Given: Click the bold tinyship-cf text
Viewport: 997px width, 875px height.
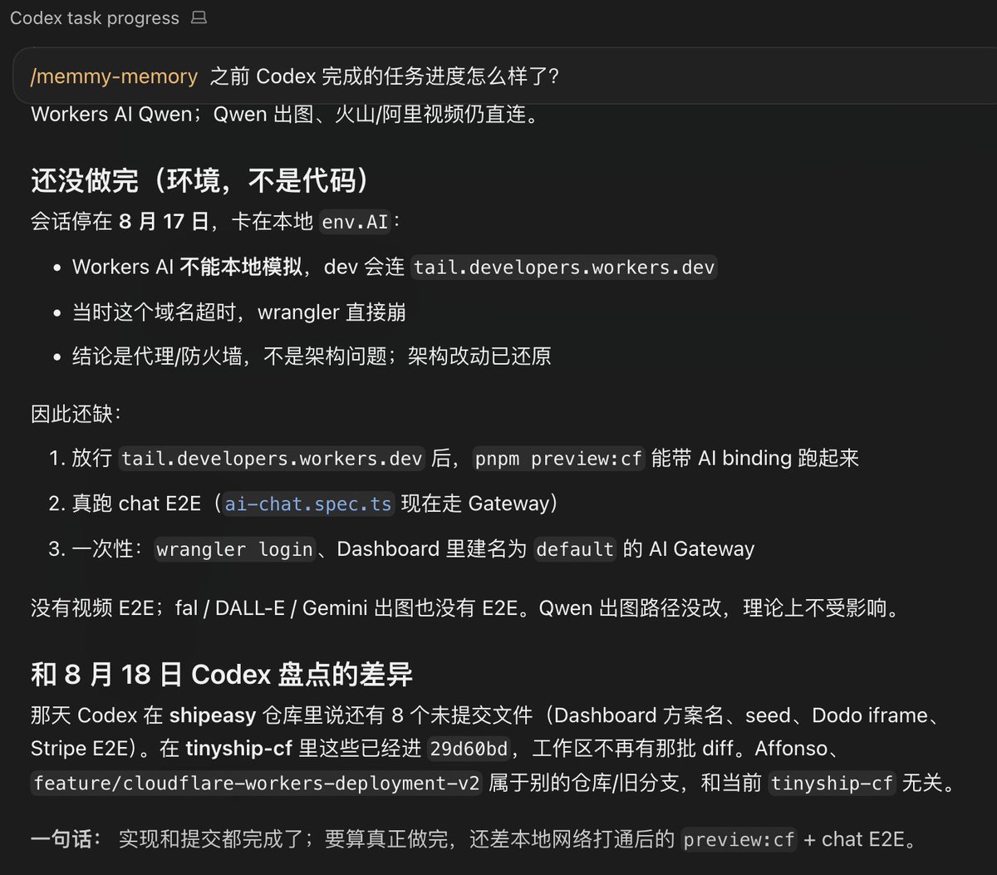Looking at the screenshot, I should [x=238, y=749].
